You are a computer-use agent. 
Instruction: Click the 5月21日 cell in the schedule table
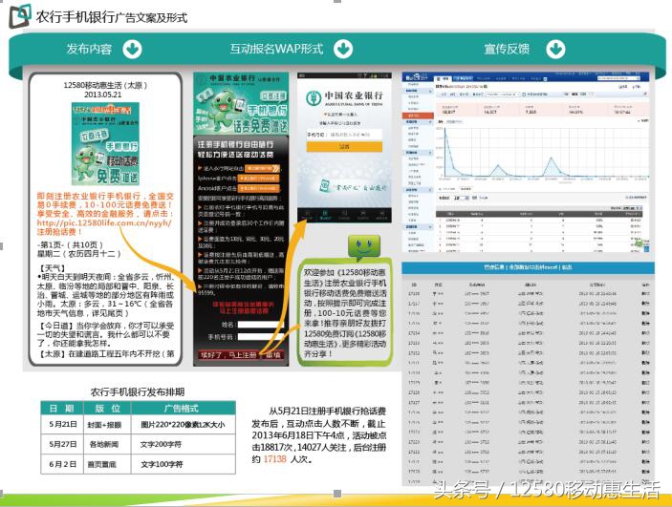point(63,424)
